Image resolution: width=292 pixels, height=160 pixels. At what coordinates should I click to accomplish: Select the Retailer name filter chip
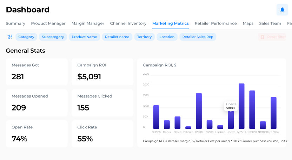tap(117, 37)
